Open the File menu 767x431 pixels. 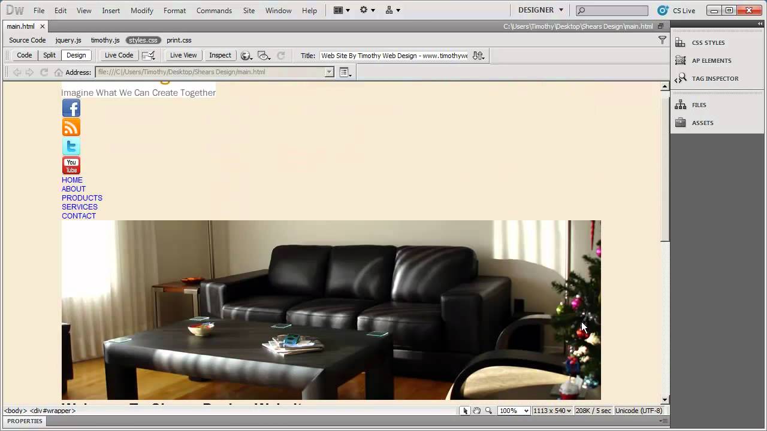click(x=39, y=11)
